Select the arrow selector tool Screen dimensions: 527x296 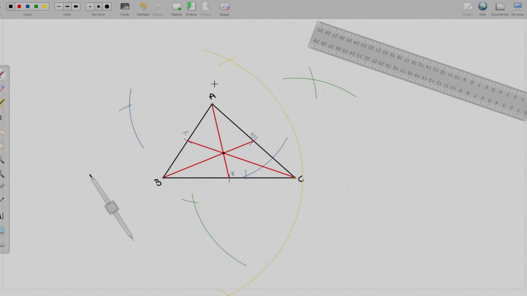point(2,118)
